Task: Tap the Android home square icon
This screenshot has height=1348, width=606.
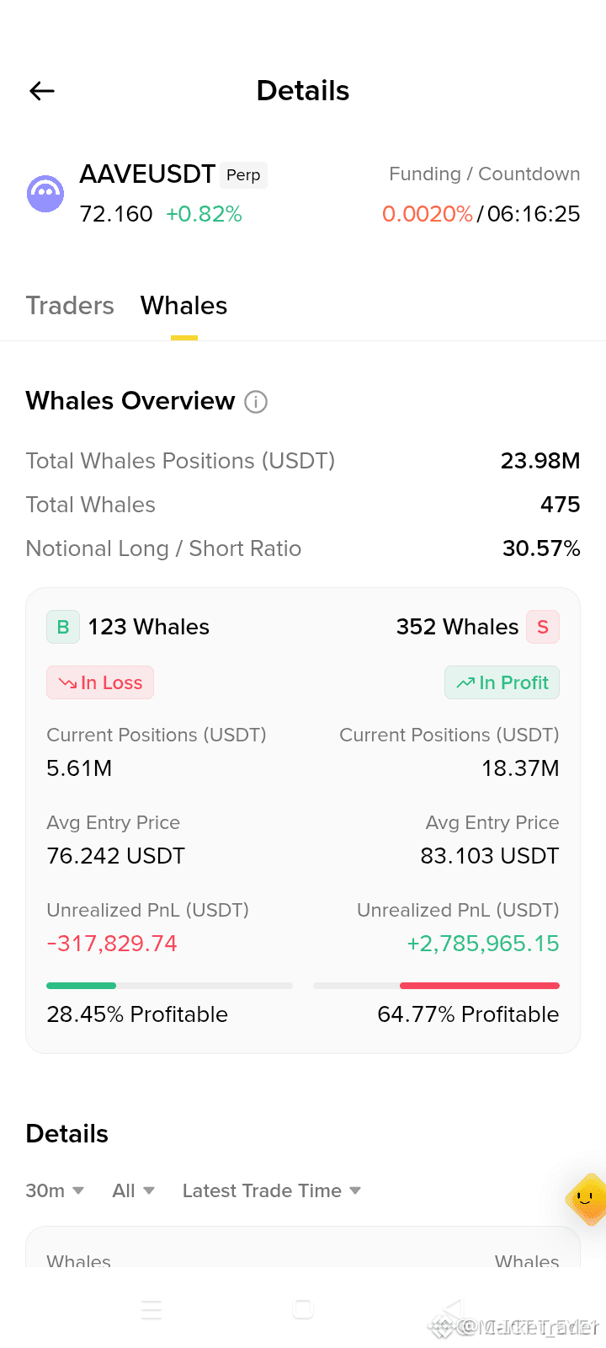Action: point(303,1308)
